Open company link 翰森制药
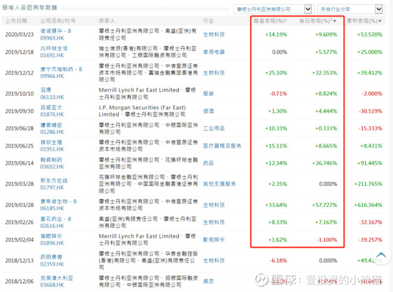393x292 pixels. point(51,160)
